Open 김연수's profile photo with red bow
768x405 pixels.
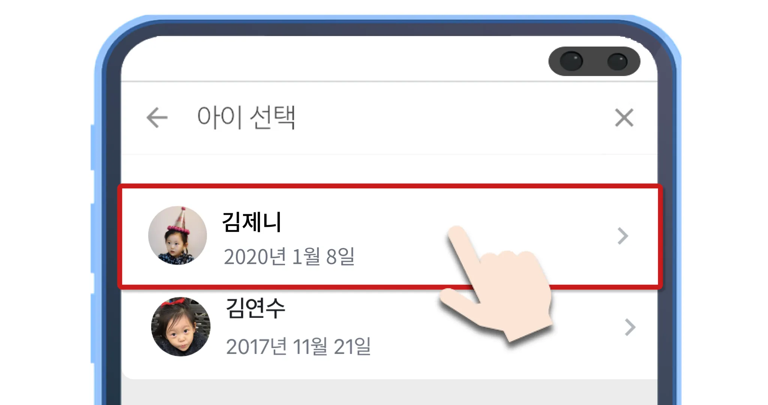[x=181, y=327]
